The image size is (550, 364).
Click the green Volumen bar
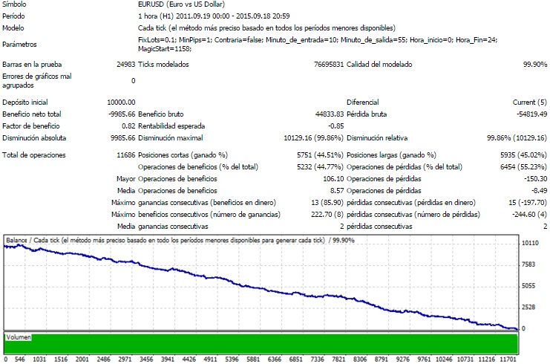tap(260, 344)
